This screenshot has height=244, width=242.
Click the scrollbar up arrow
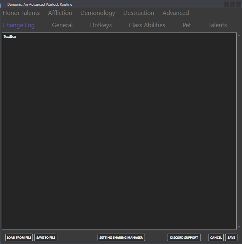pos(239,35)
